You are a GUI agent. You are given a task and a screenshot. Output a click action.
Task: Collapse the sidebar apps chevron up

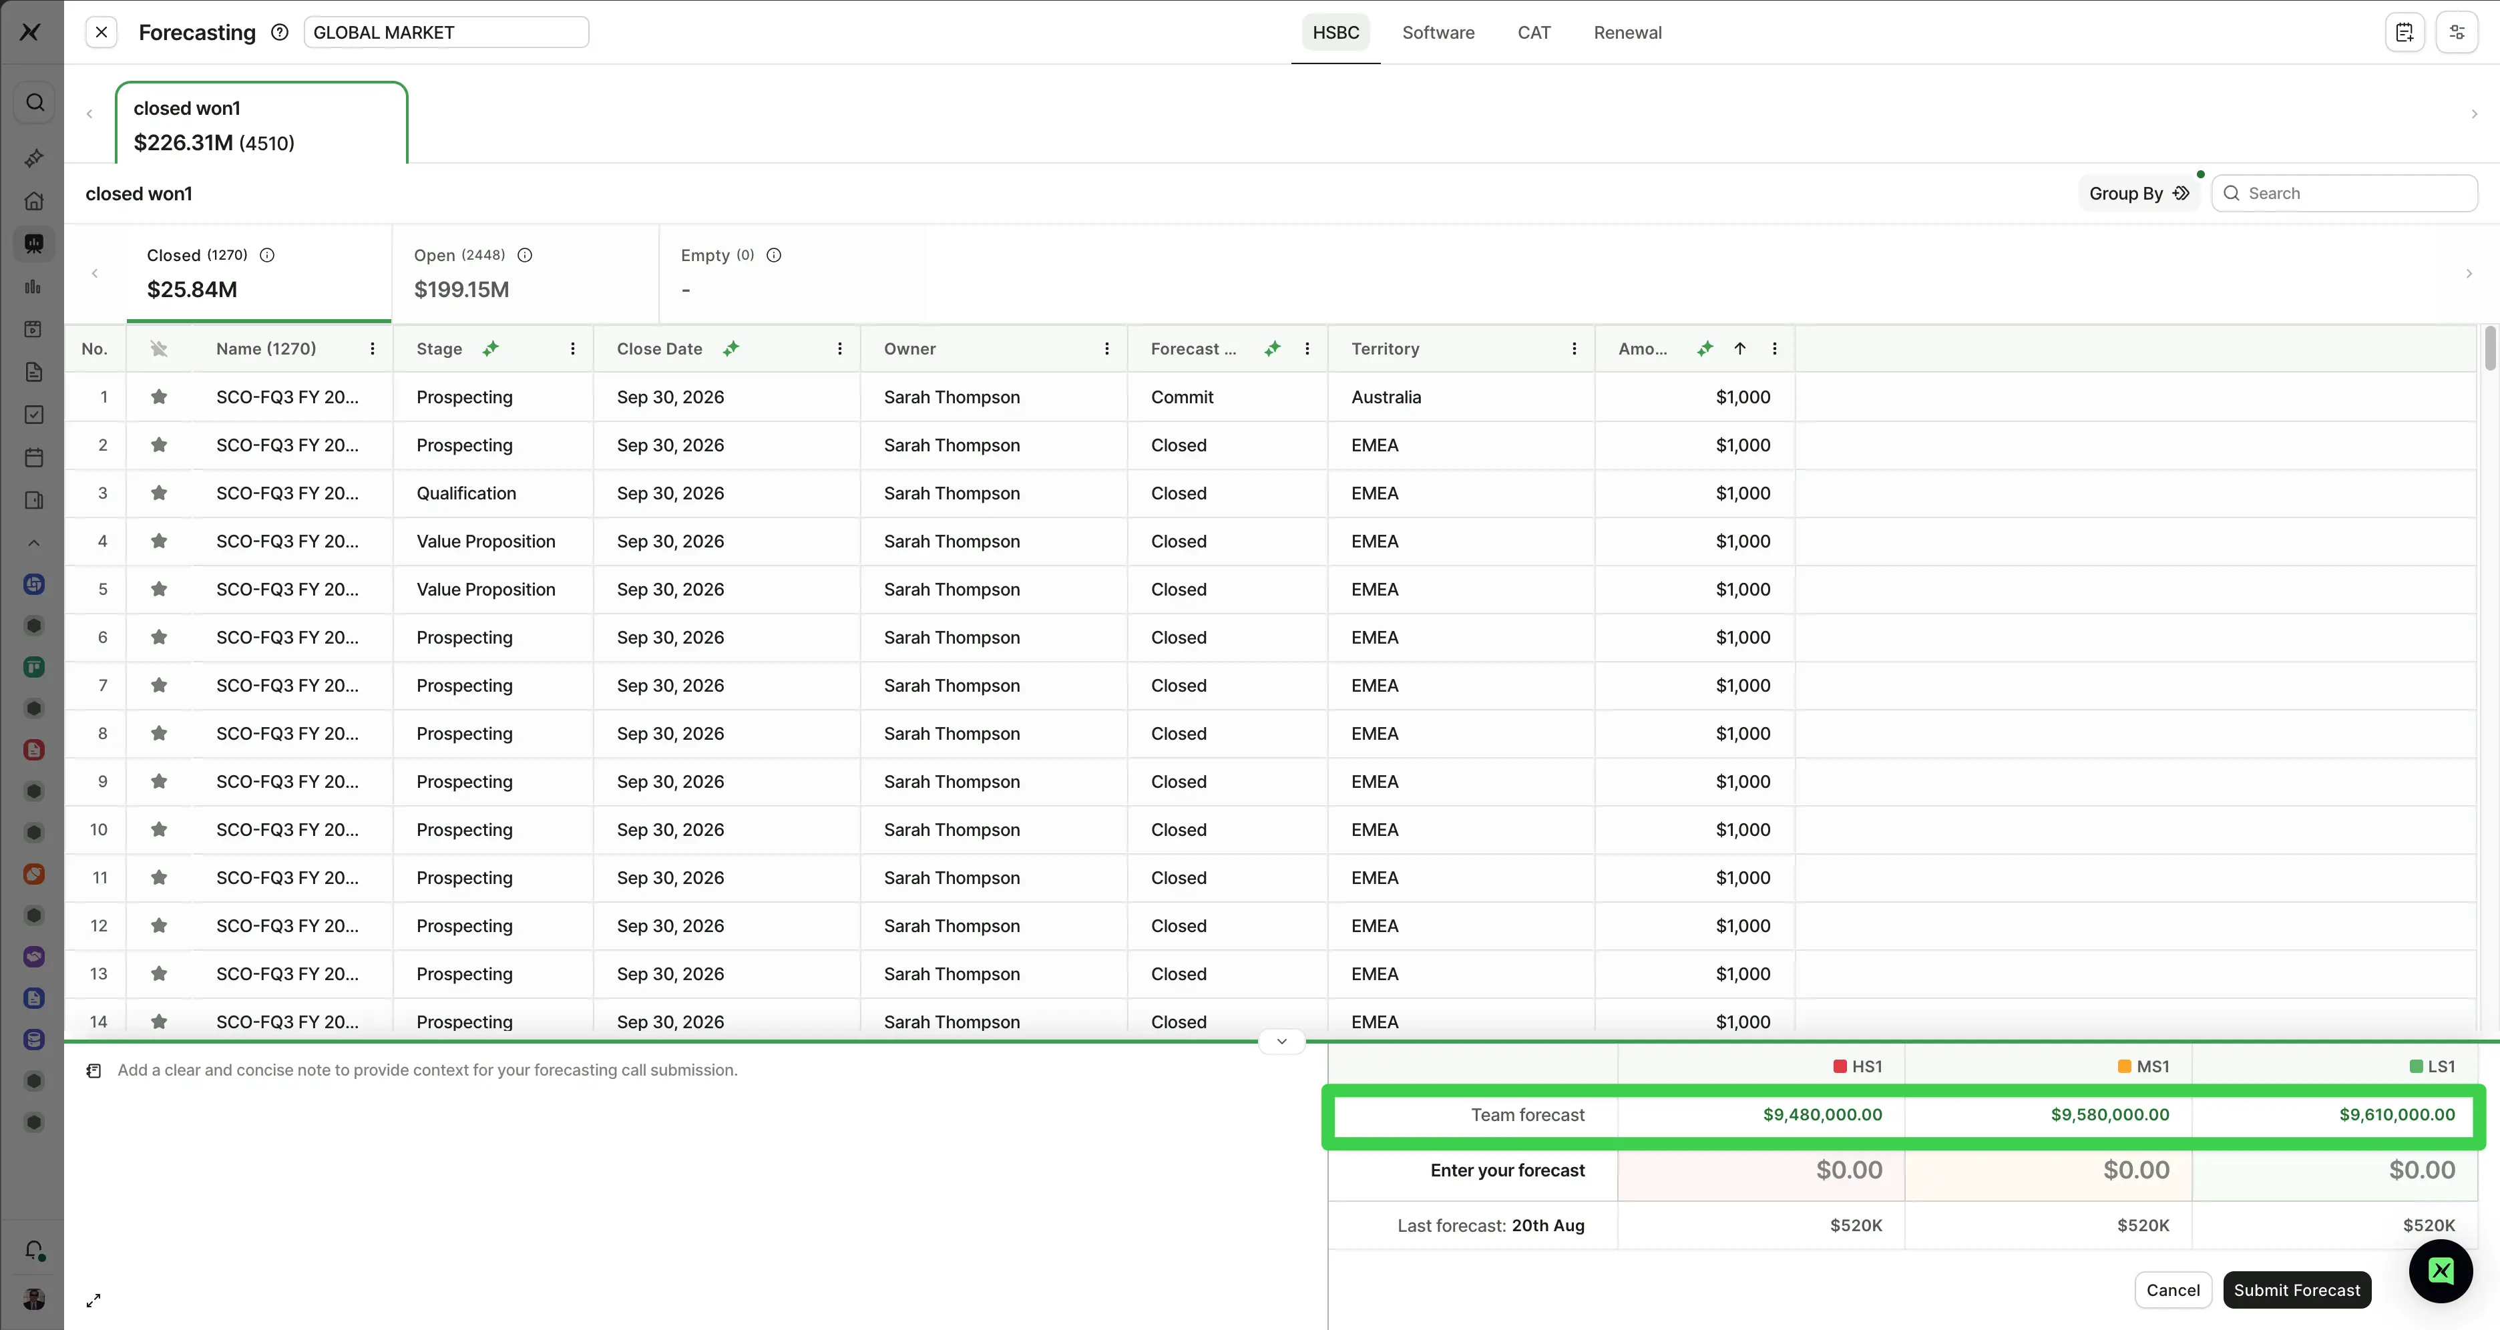tap(34, 543)
